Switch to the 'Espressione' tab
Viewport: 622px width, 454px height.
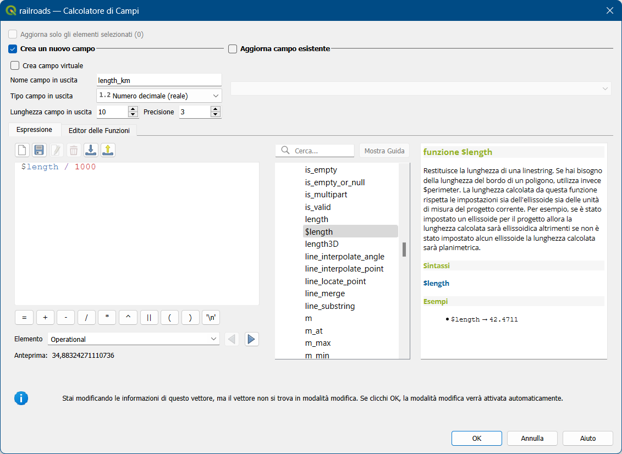pyautogui.click(x=34, y=130)
